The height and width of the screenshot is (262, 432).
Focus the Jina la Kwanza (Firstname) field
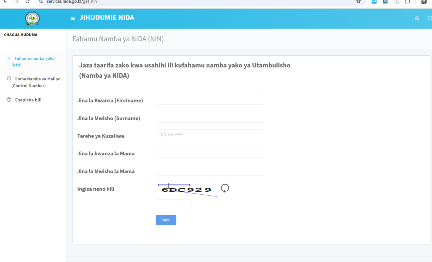coord(210,99)
